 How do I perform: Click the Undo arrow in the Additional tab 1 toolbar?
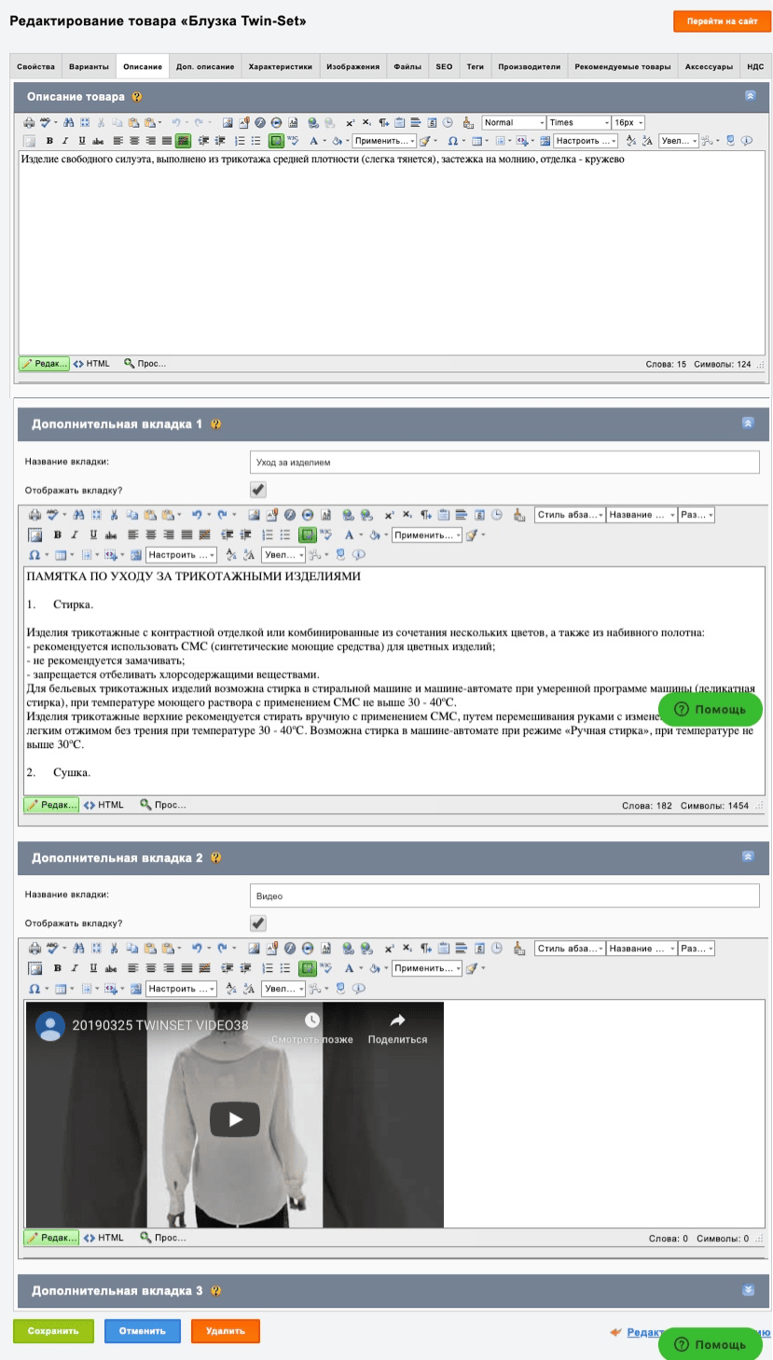click(196, 514)
